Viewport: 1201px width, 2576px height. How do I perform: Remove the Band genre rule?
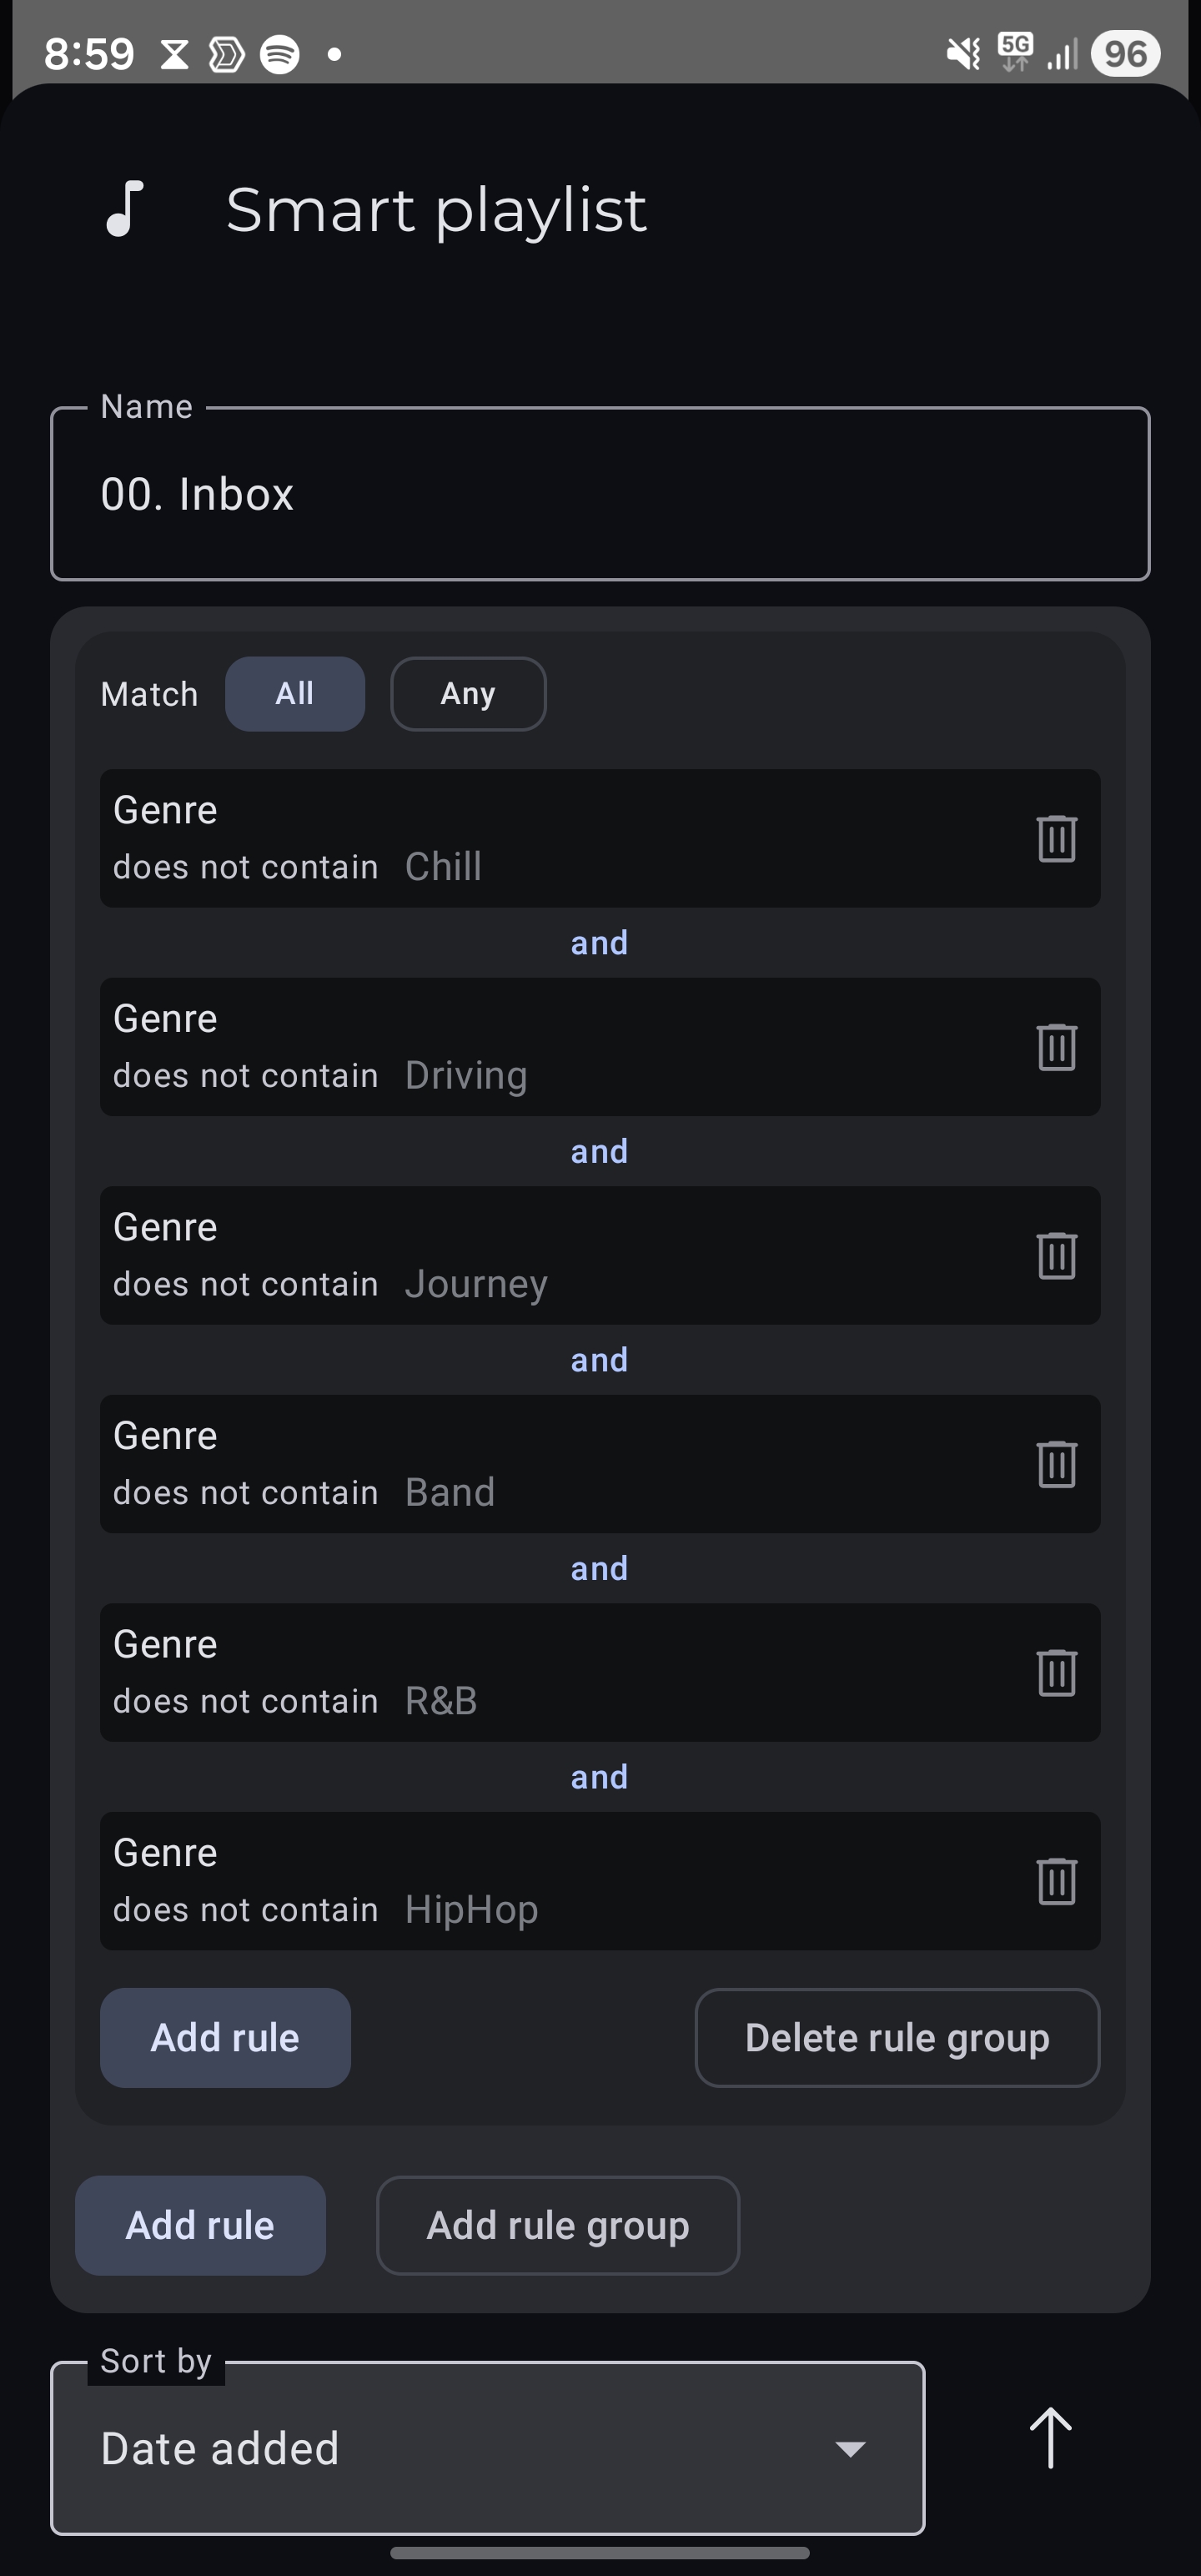pyautogui.click(x=1056, y=1464)
